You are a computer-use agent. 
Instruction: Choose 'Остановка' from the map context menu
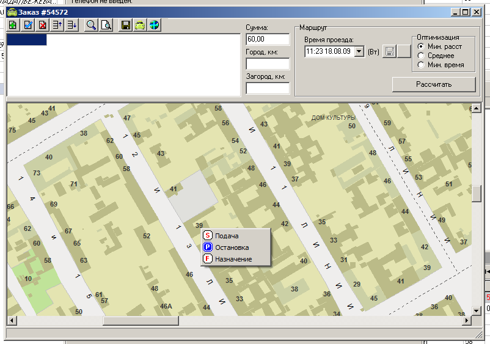click(x=232, y=247)
